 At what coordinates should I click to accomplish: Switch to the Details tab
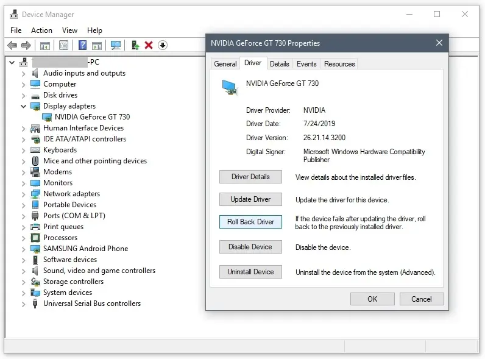pos(279,64)
